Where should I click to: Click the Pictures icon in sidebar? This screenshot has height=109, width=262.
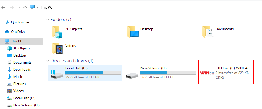point(9,84)
